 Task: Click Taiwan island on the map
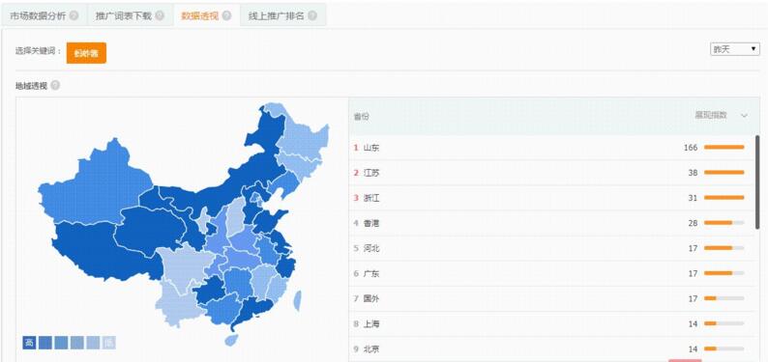click(297, 300)
